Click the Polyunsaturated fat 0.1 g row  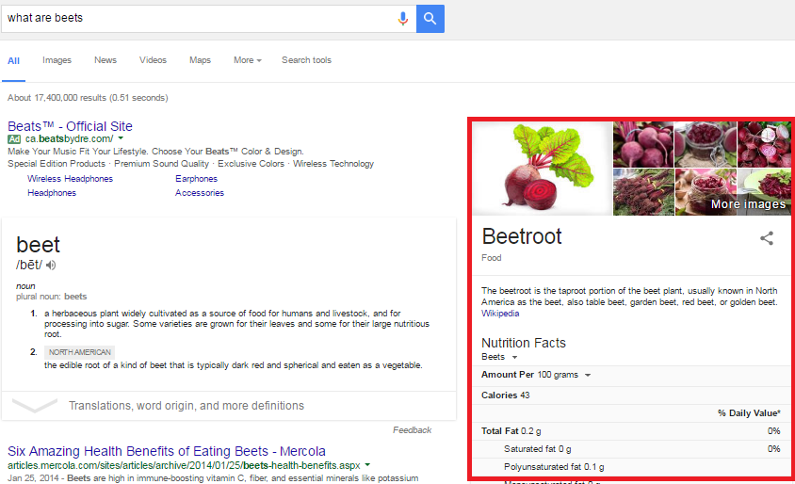[632, 467]
